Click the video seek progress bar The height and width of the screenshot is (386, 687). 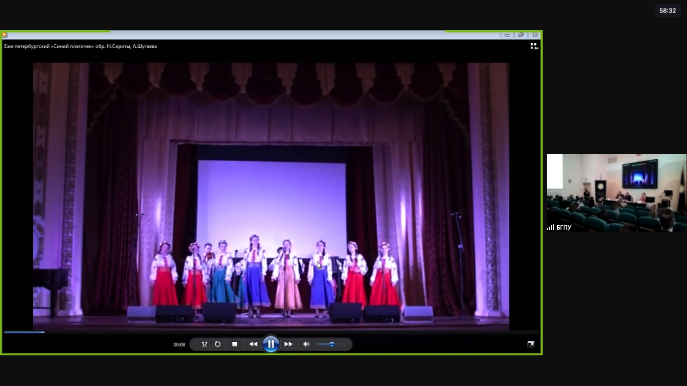point(271,332)
